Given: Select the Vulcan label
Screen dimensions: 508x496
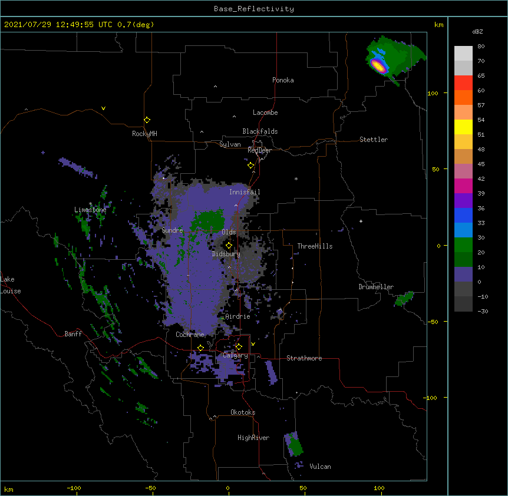Looking at the screenshot, I should point(320,467).
